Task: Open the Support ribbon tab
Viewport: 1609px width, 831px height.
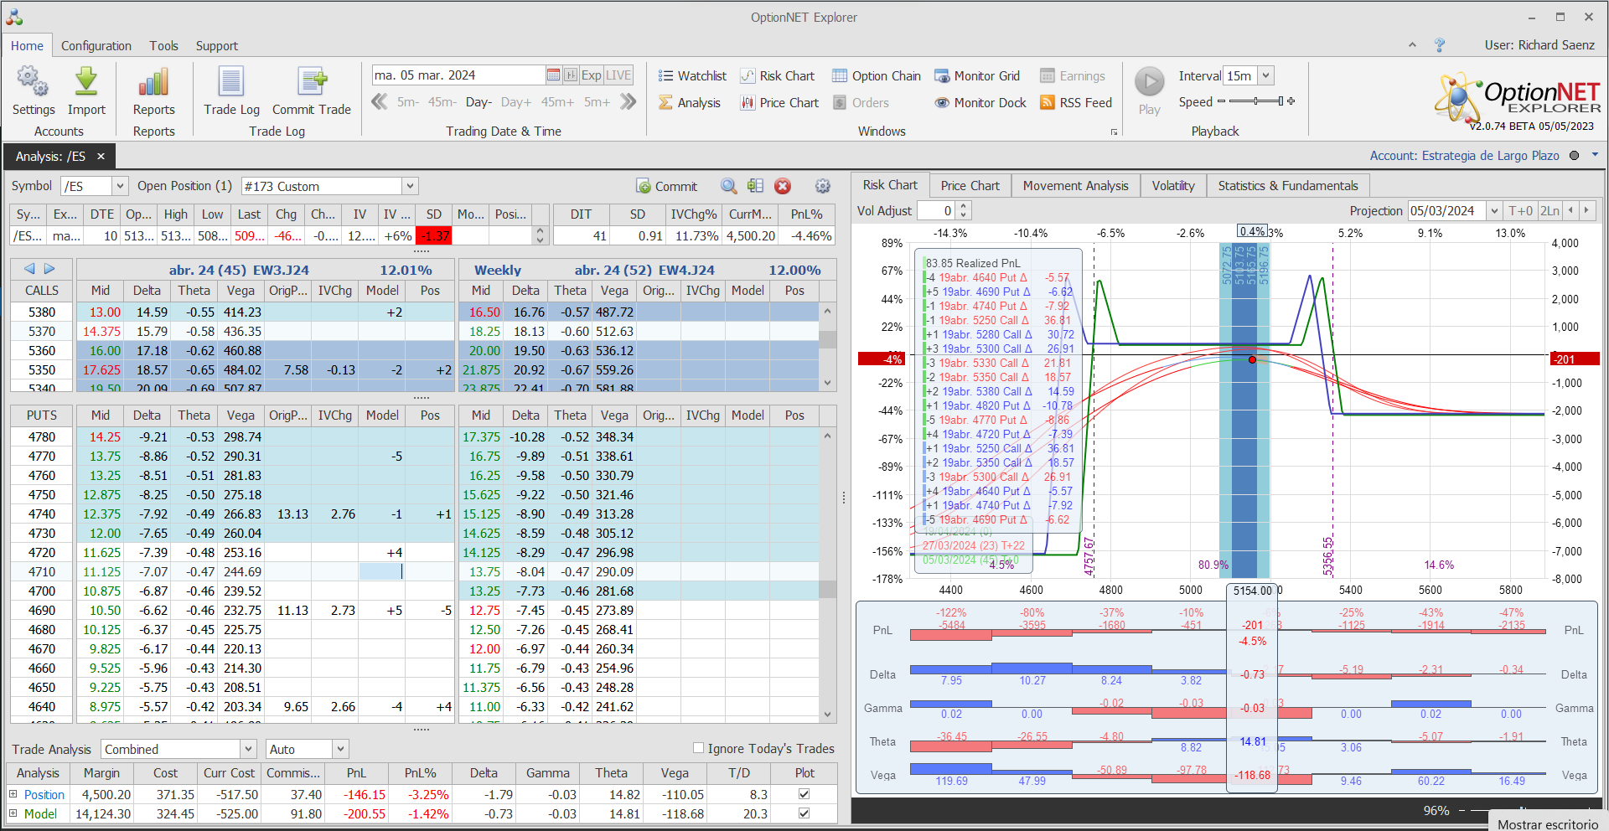Action: point(216,46)
